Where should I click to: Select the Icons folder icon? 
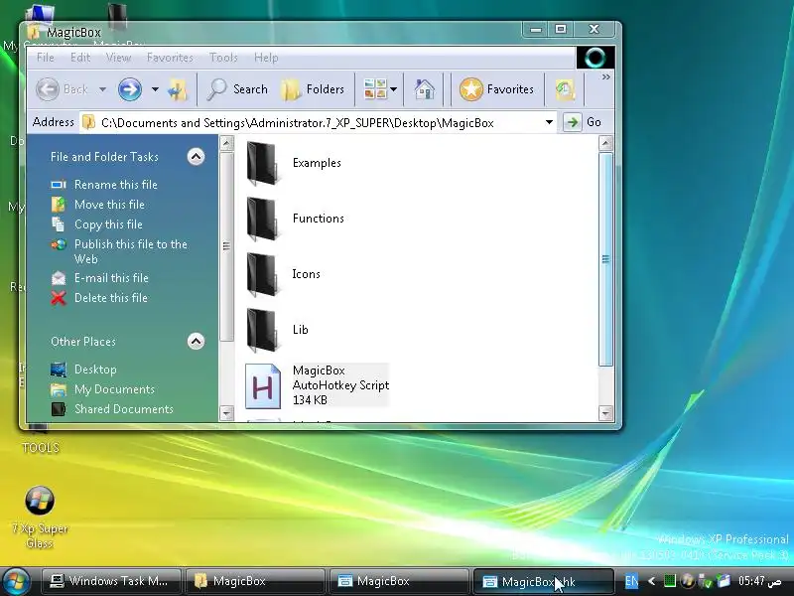[262, 274]
